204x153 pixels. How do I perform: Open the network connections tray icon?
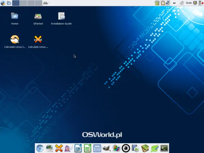click(167, 3)
